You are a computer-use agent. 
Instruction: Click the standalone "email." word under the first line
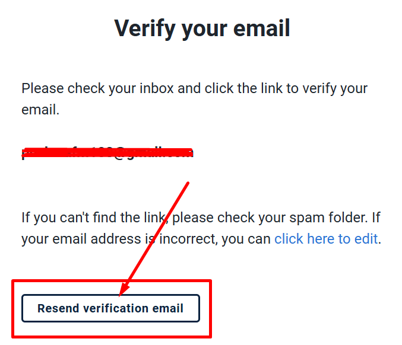click(40, 110)
